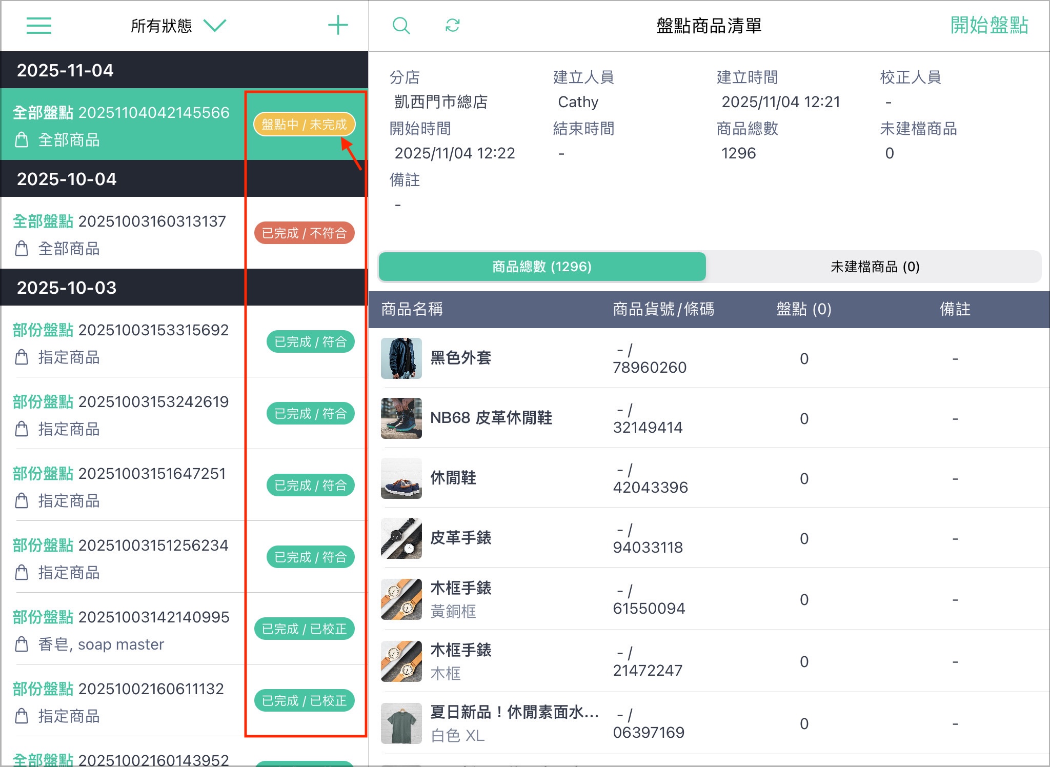The height and width of the screenshot is (767, 1050).
Task: Click bag icon for record 20251003151256234
Action: click(22, 572)
